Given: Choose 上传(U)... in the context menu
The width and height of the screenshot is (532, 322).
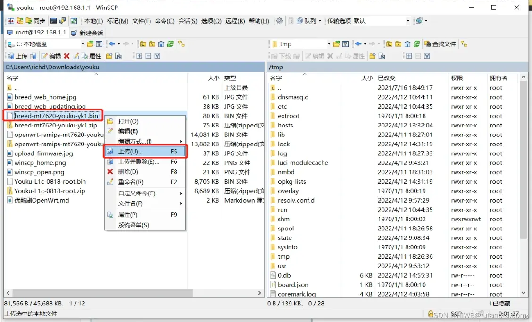Looking at the screenshot, I should (x=145, y=152).
